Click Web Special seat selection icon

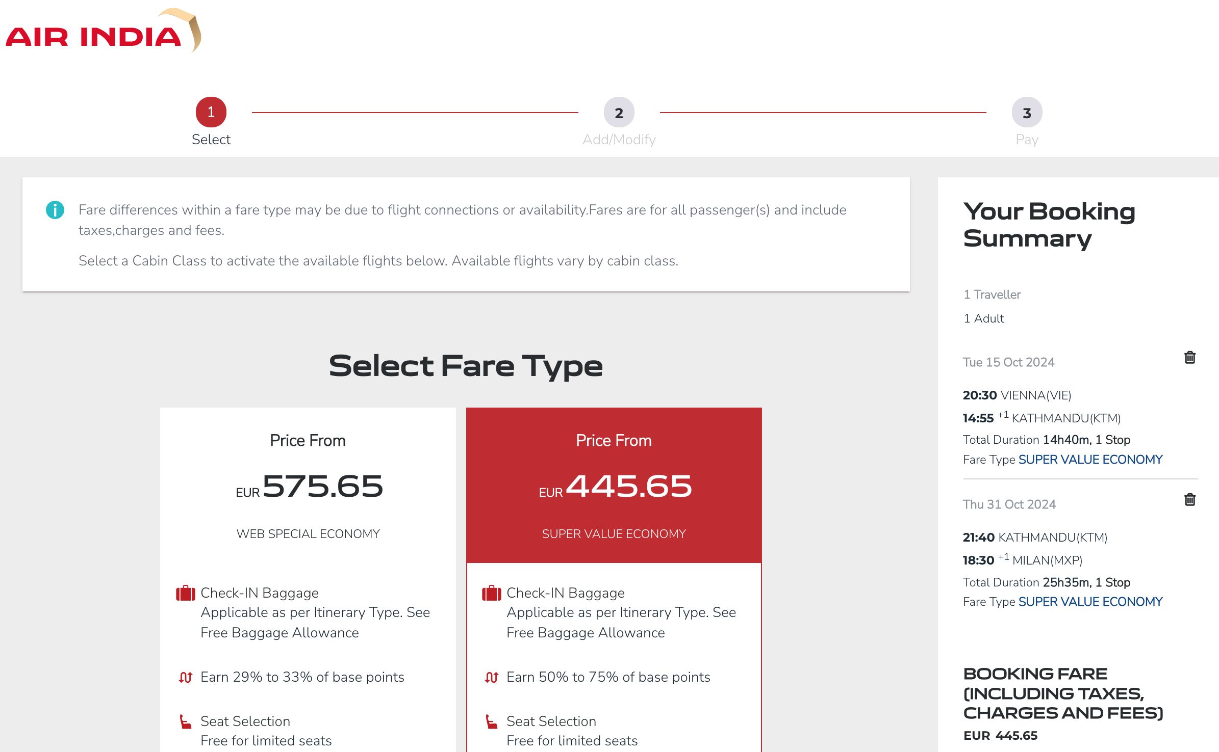pyautogui.click(x=186, y=722)
